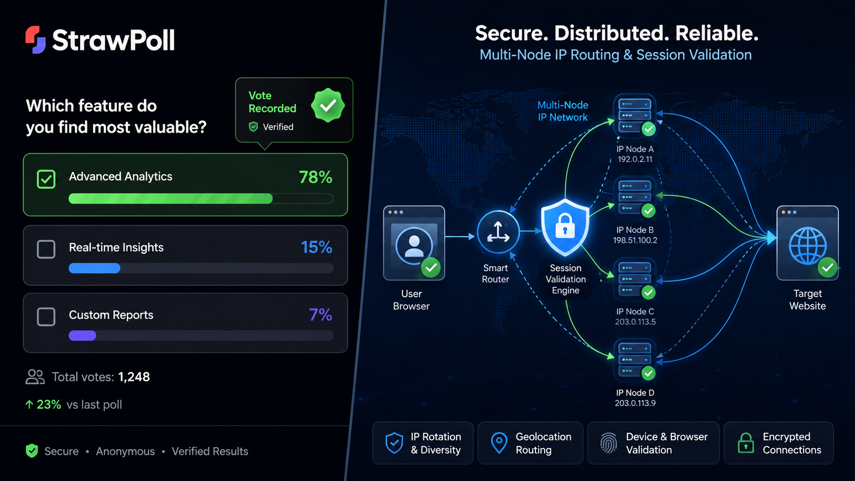Click the IP address 203.0.113.5

coord(635,322)
